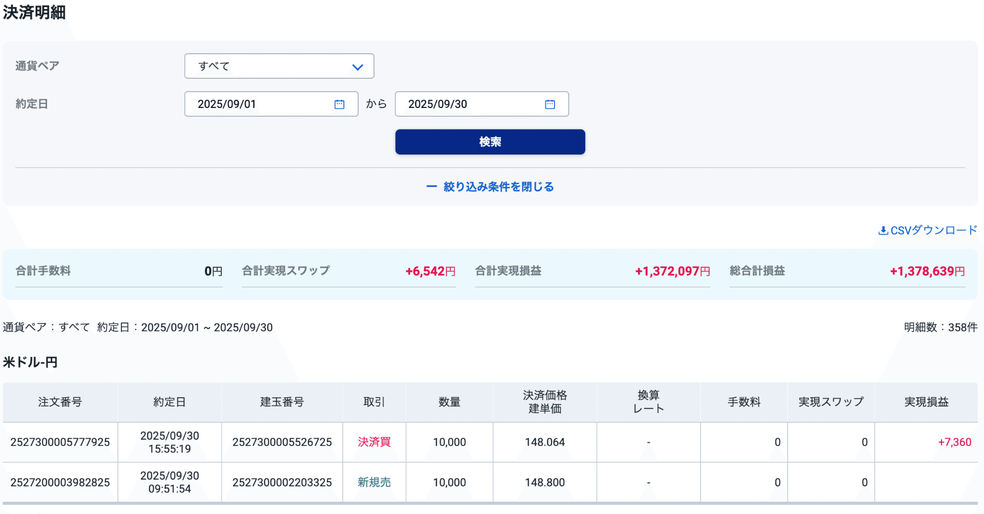Select the end date input field 2025/09/30
This screenshot has width=984, height=514.
point(466,104)
